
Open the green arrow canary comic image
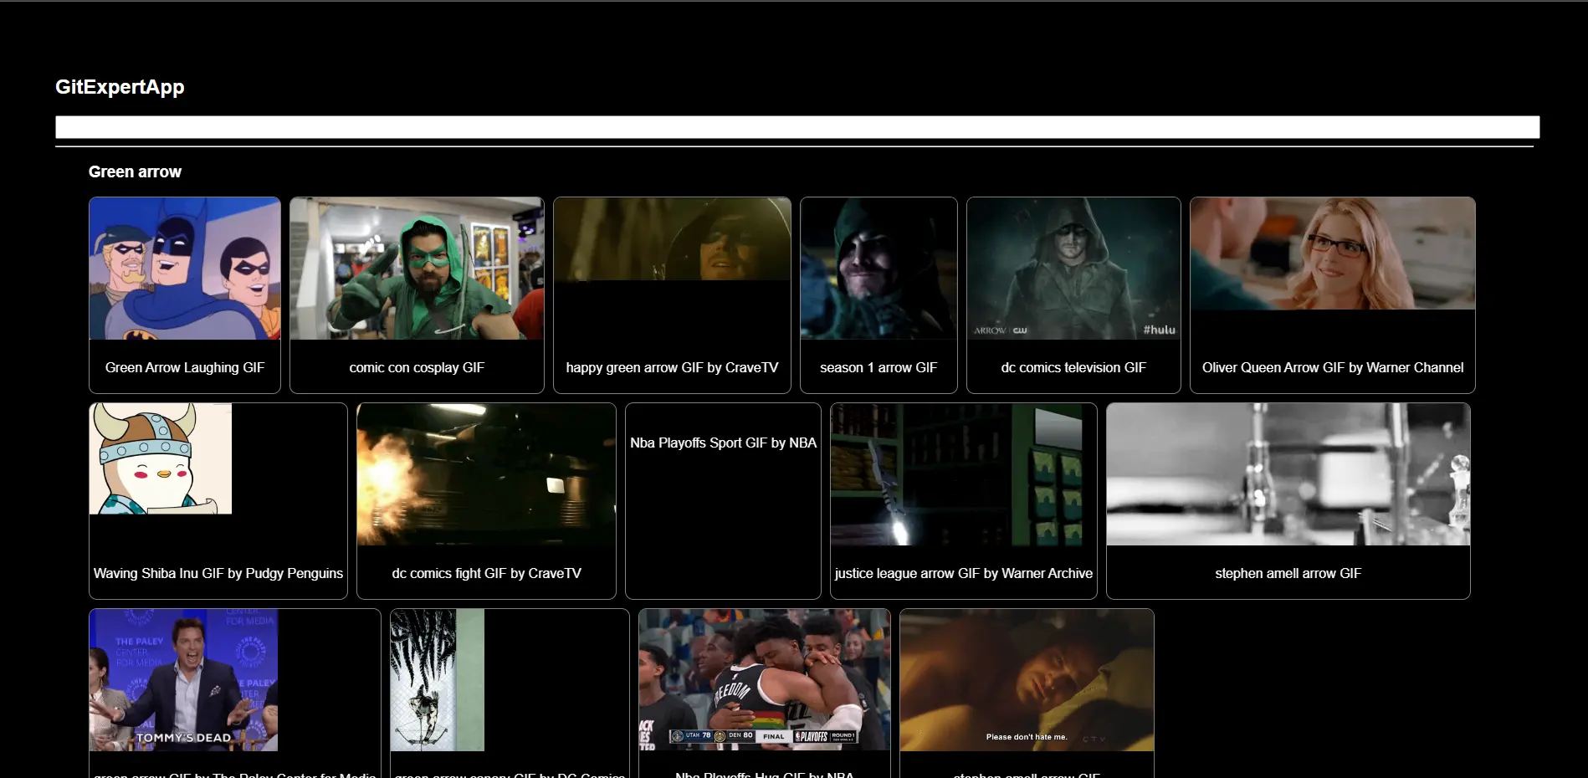pos(437,680)
